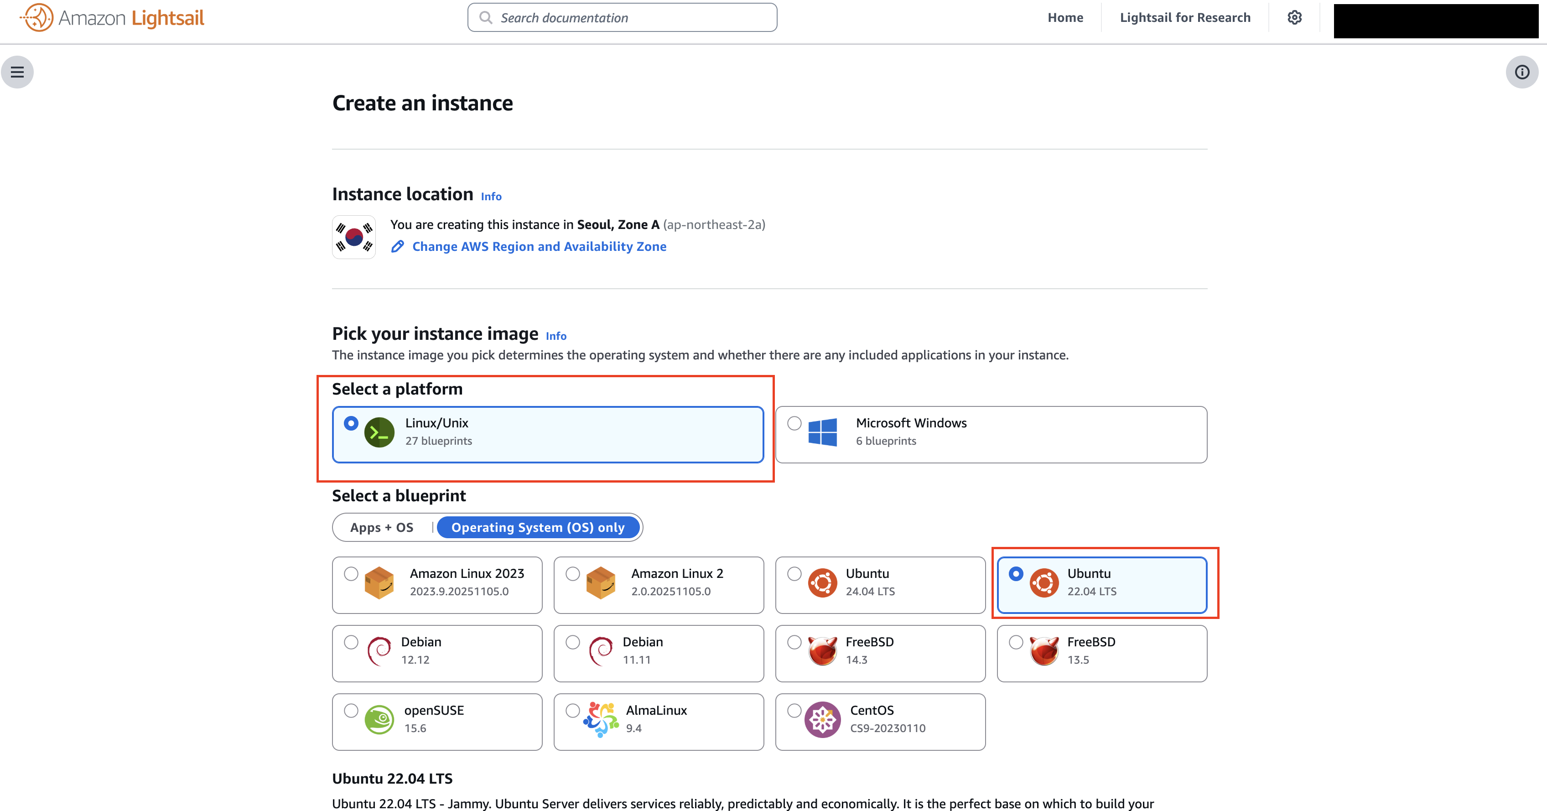Click the '2023.9.20251105.0' version text

click(459, 591)
